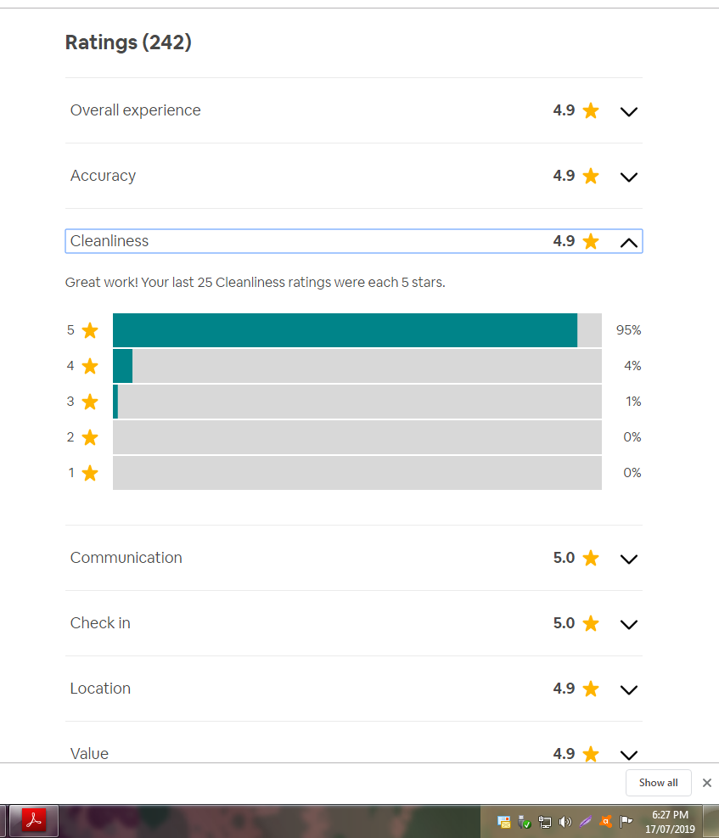Viewport: 719px width, 838px height.
Task: Click the safely remove hardware tray icon
Action: click(525, 822)
